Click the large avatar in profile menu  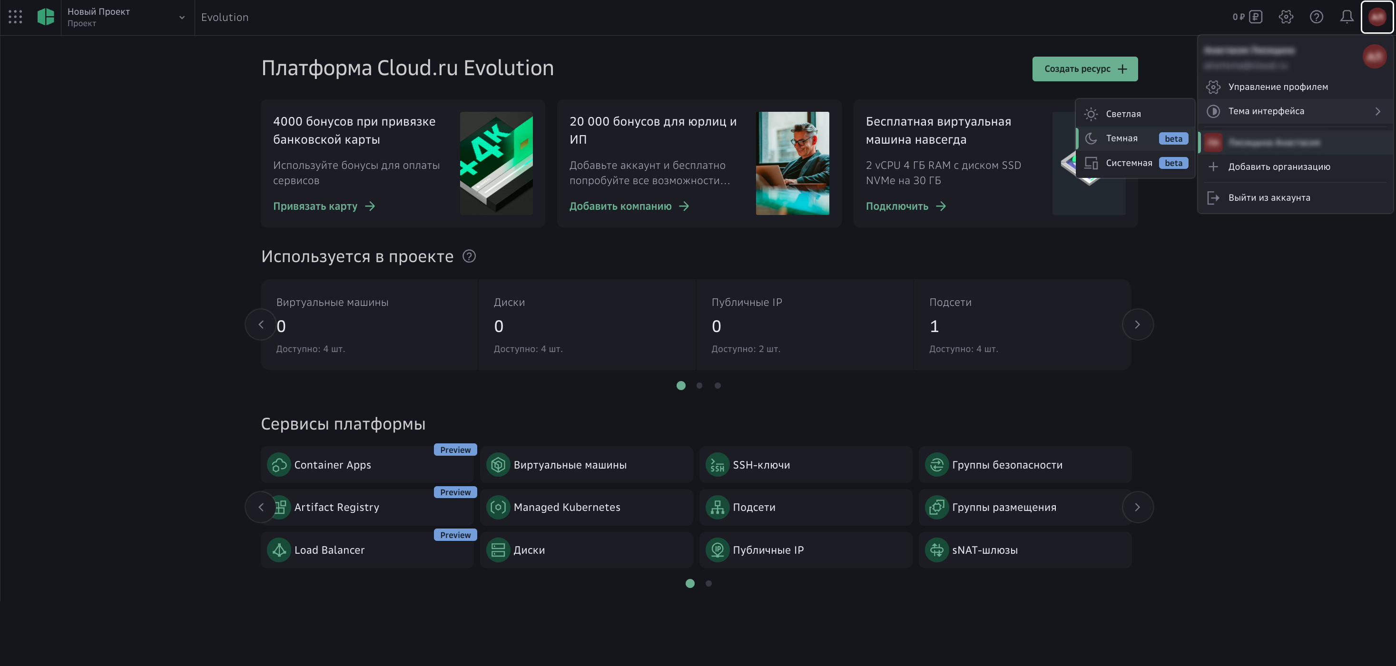coord(1375,56)
